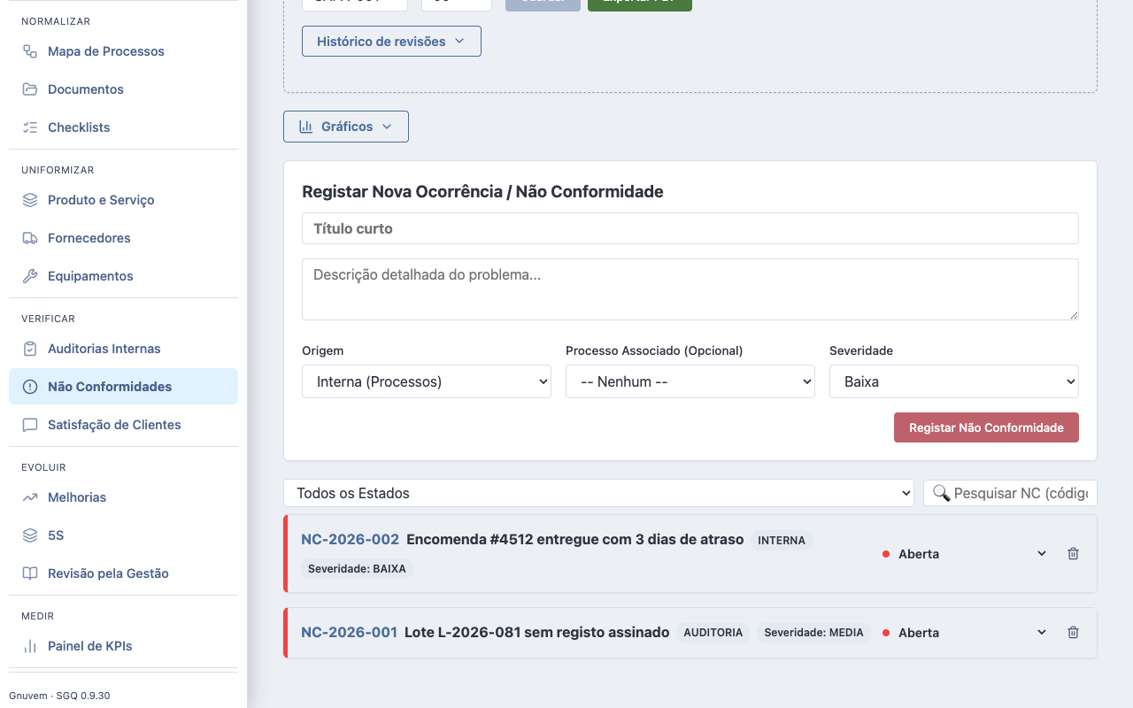
Task: Click Registar Não Conformidade button
Action: [x=986, y=427]
